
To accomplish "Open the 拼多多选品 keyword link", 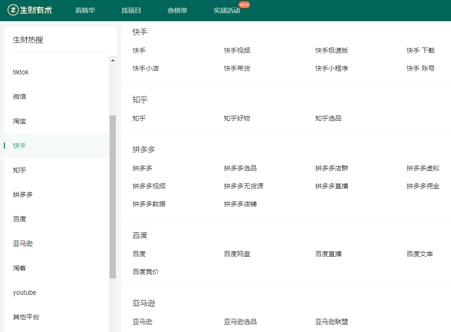I will 240,168.
